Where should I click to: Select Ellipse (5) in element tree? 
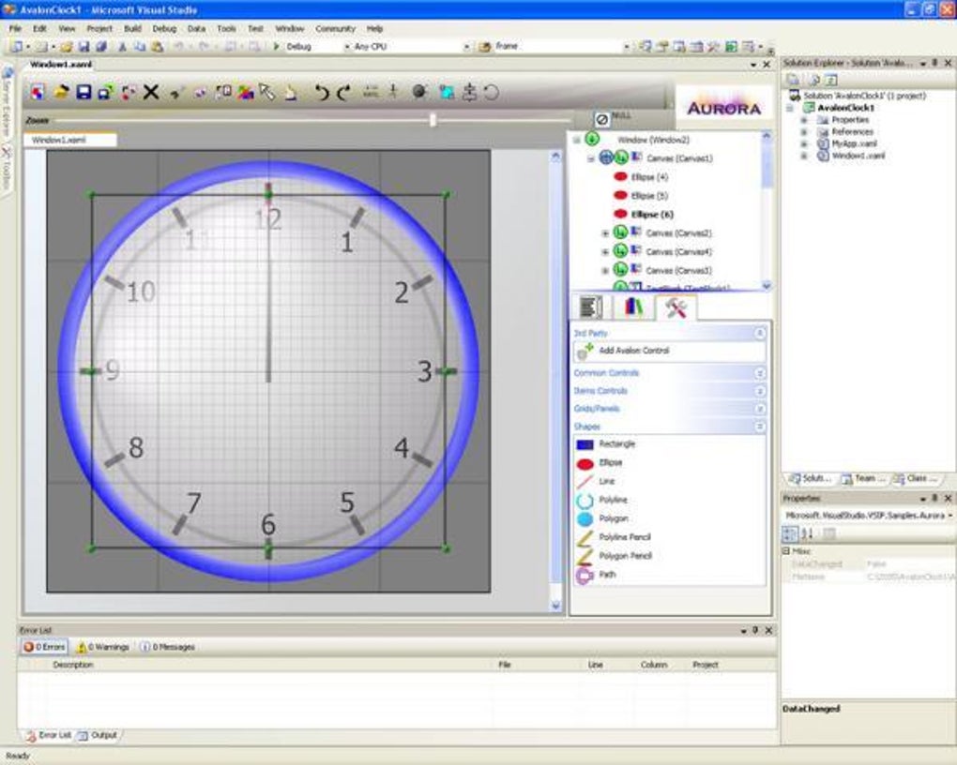[649, 196]
